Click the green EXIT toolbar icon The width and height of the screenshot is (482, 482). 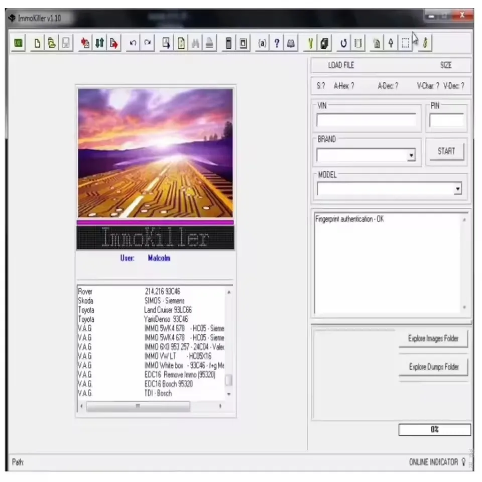coord(18,43)
